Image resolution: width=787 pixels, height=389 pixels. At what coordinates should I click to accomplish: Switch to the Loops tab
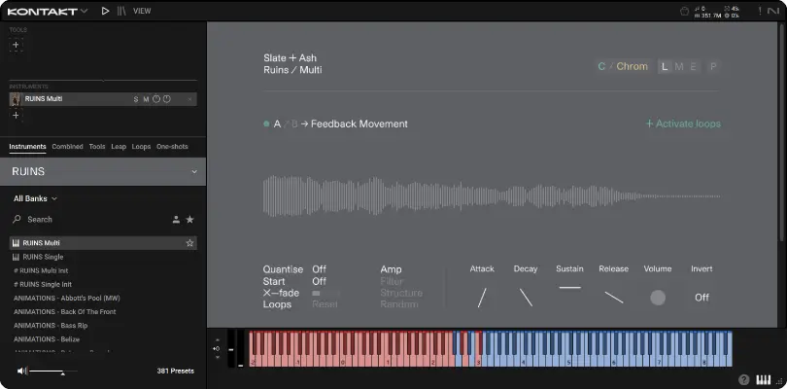(x=141, y=147)
